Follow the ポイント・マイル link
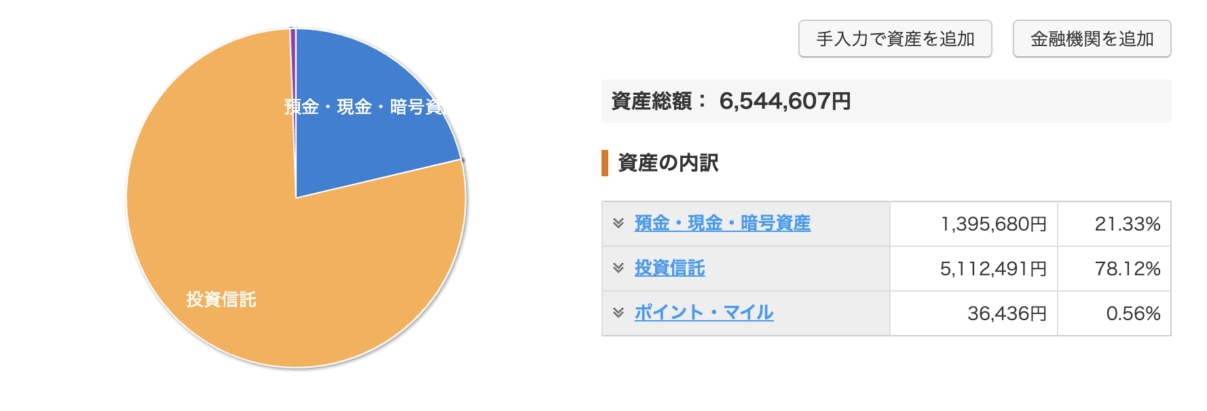The width and height of the screenshot is (1207, 411). [704, 313]
